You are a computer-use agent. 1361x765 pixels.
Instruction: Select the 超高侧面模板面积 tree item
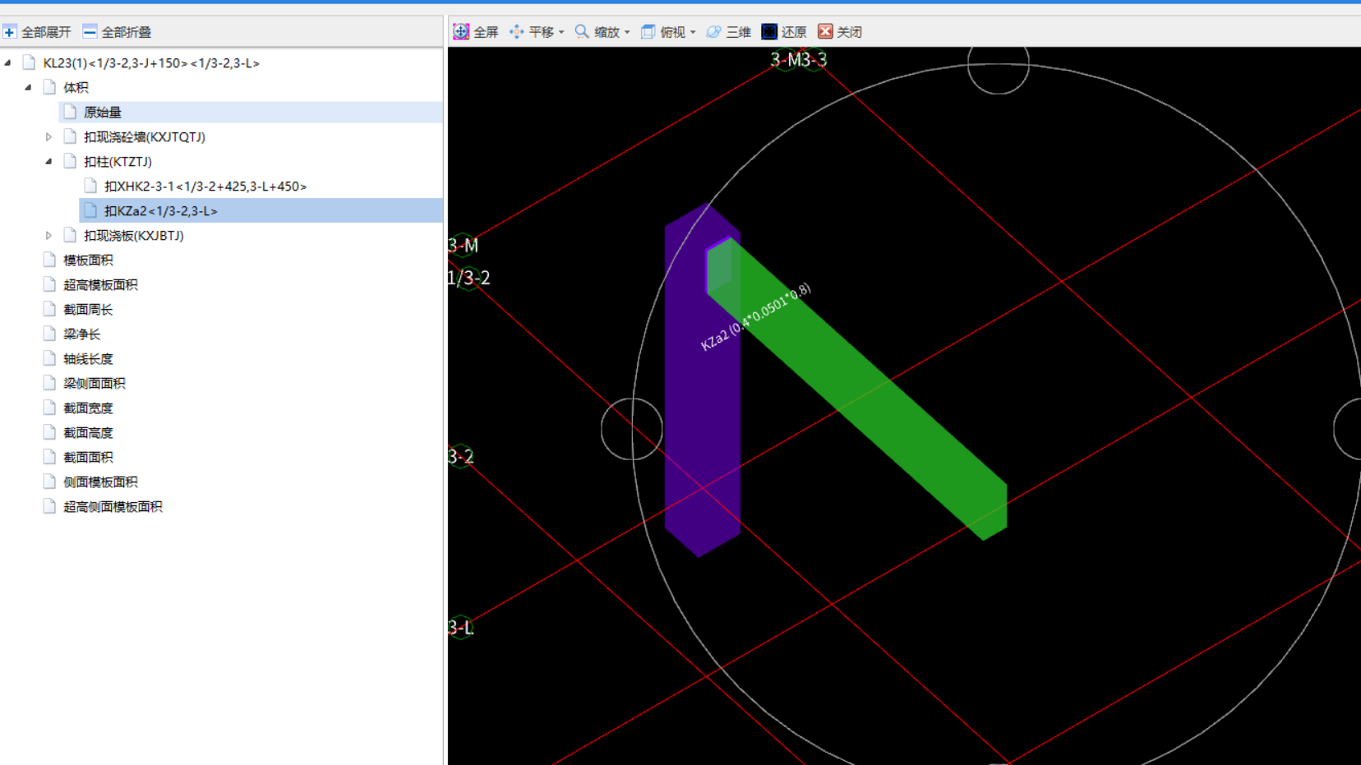(113, 507)
